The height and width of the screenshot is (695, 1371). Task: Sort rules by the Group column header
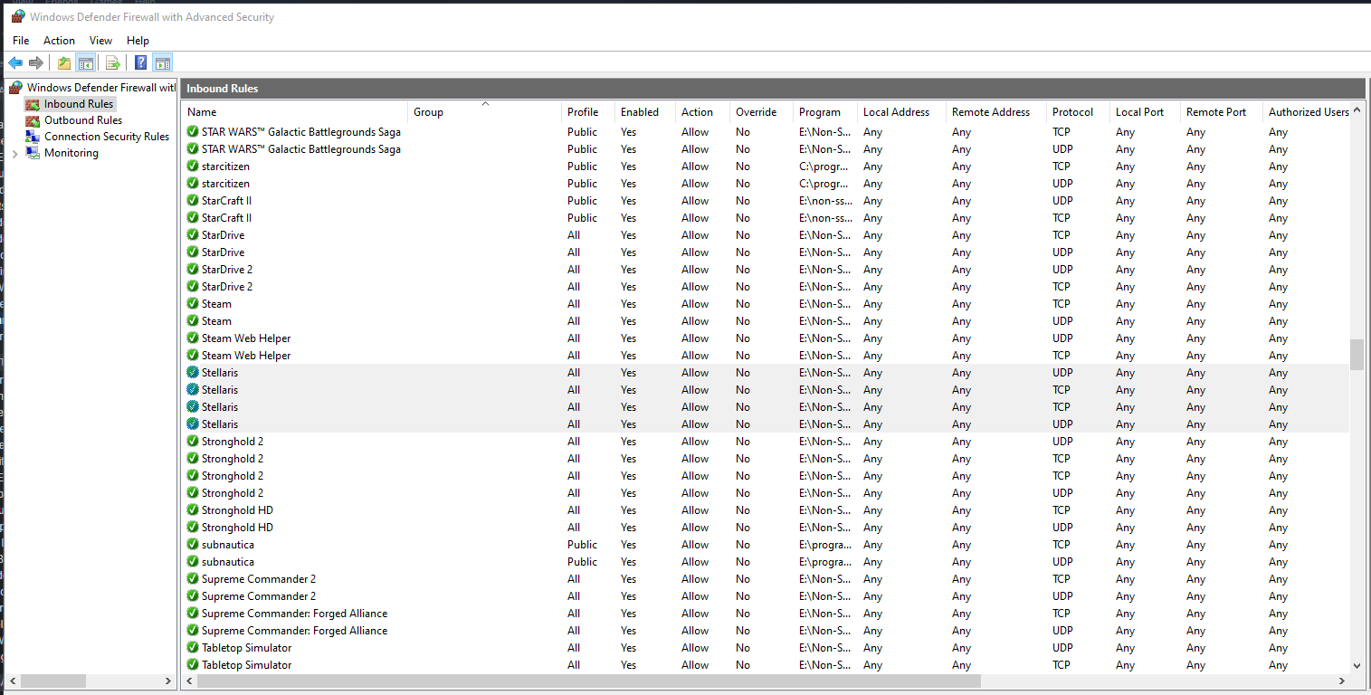click(x=485, y=112)
